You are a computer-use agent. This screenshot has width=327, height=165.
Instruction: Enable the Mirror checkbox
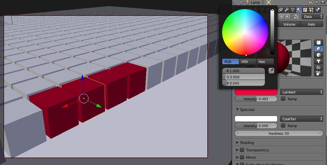(x=242, y=157)
